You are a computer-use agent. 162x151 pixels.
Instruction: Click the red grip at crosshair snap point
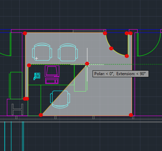point(87,63)
